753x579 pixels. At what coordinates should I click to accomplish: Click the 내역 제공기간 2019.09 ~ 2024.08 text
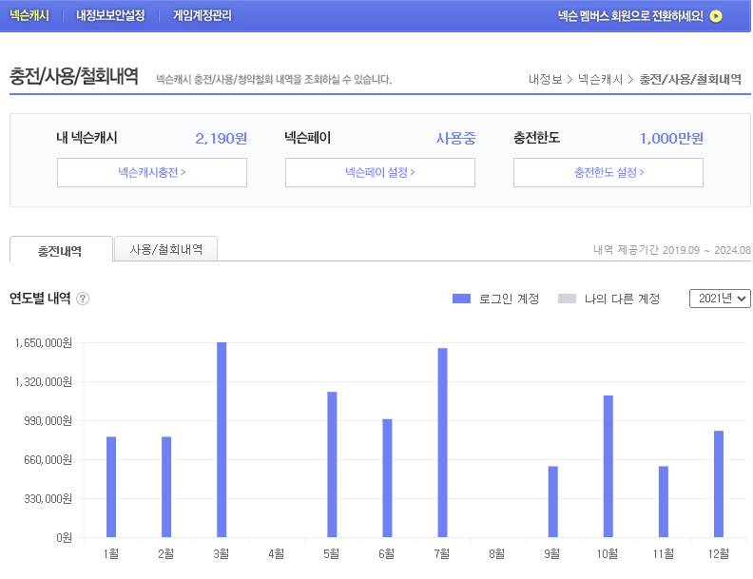(x=672, y=250)
